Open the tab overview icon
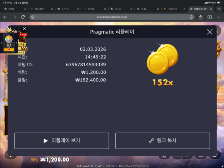This screenshot has height=168, width=224. [209, 17]
